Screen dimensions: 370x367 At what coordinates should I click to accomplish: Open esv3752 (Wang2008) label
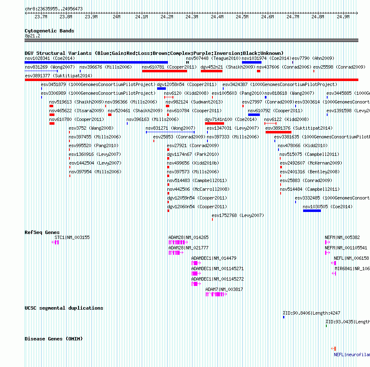(91, 128)
